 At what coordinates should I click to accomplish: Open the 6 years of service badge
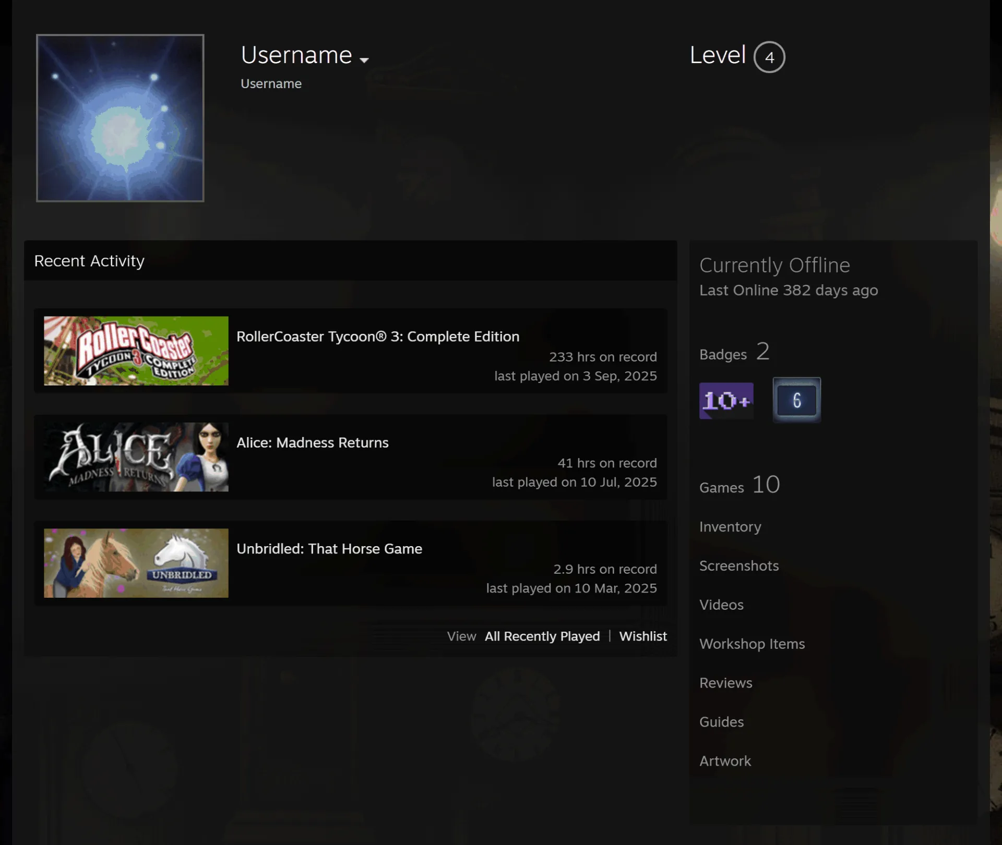[x=796, y=400]
